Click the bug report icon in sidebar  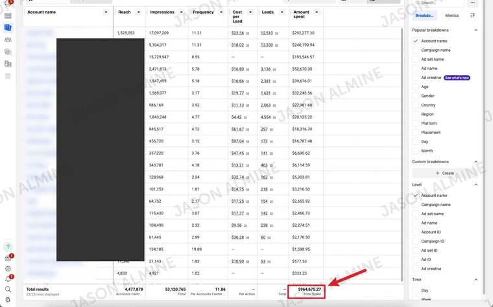(x=8, y=299)
